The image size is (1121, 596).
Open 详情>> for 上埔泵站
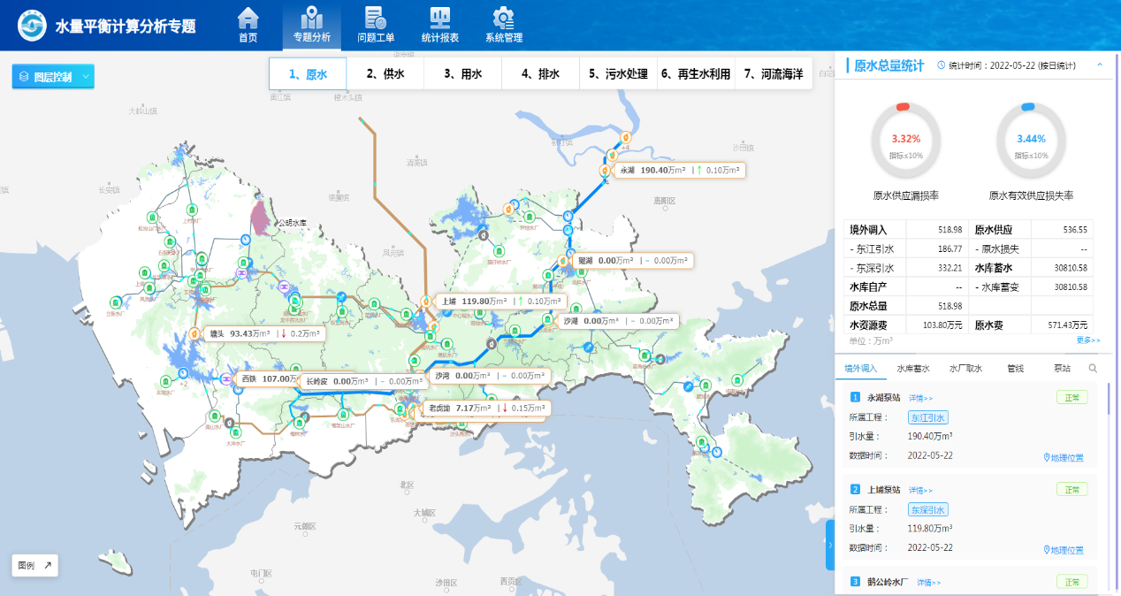tap(920, 490)
